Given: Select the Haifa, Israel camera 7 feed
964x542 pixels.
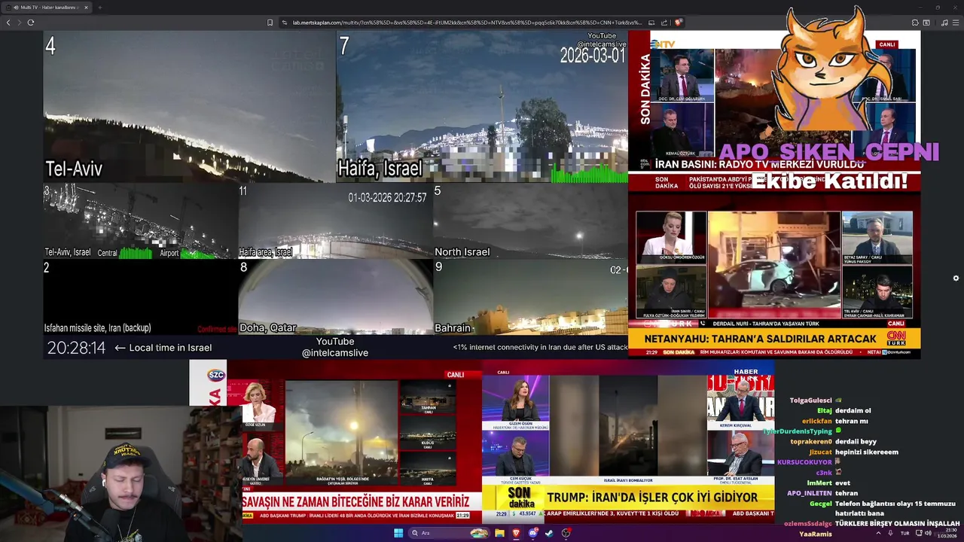Looking at the screenshot, I should [x=482, y=106].
